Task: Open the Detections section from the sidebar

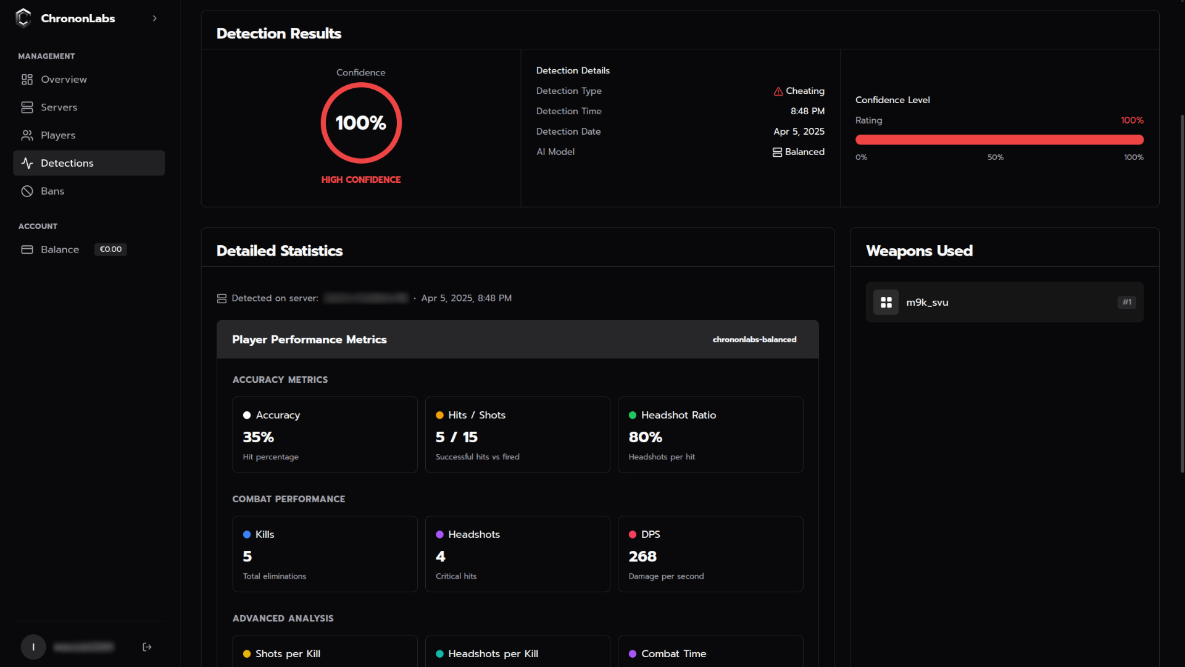Action: pyautogui.click(x=67, y=163)
